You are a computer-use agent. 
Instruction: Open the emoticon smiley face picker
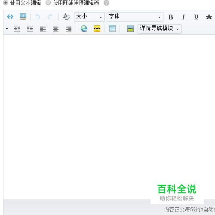point(97,28)
